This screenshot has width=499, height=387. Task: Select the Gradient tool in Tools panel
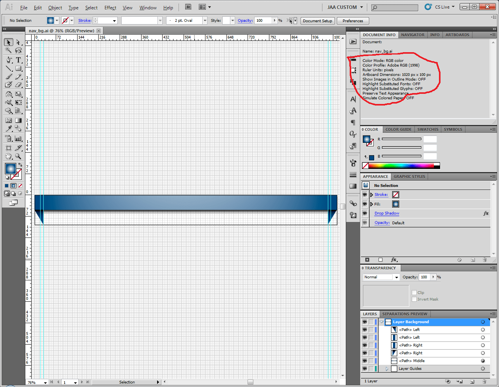18,120
